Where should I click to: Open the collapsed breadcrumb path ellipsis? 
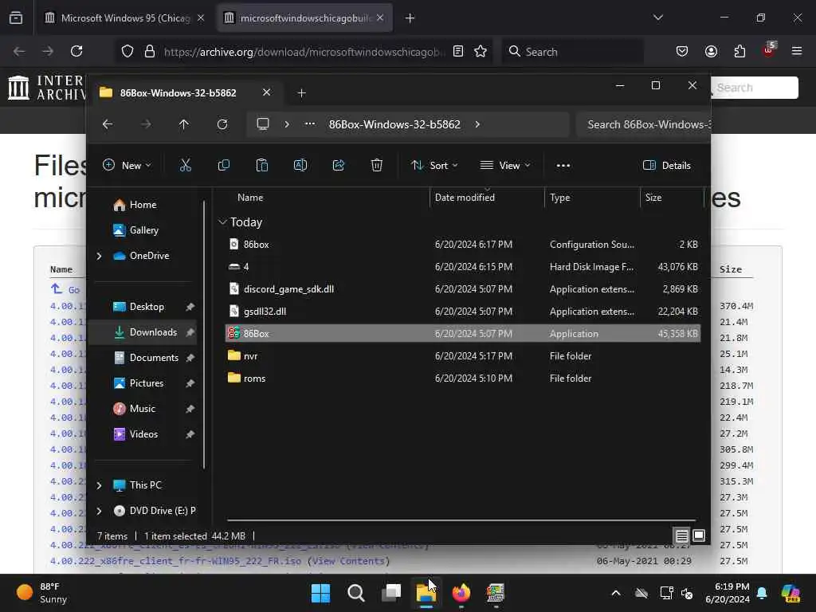point(310,124)
